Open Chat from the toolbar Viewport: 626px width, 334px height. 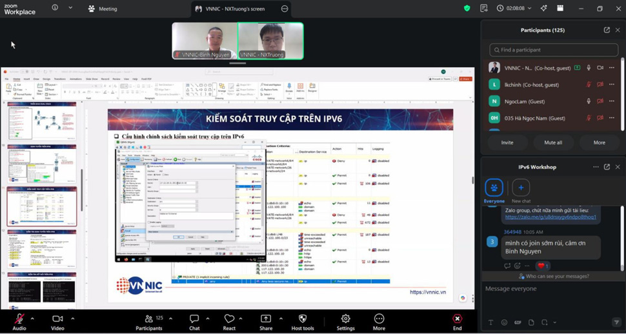coord(194,322)
